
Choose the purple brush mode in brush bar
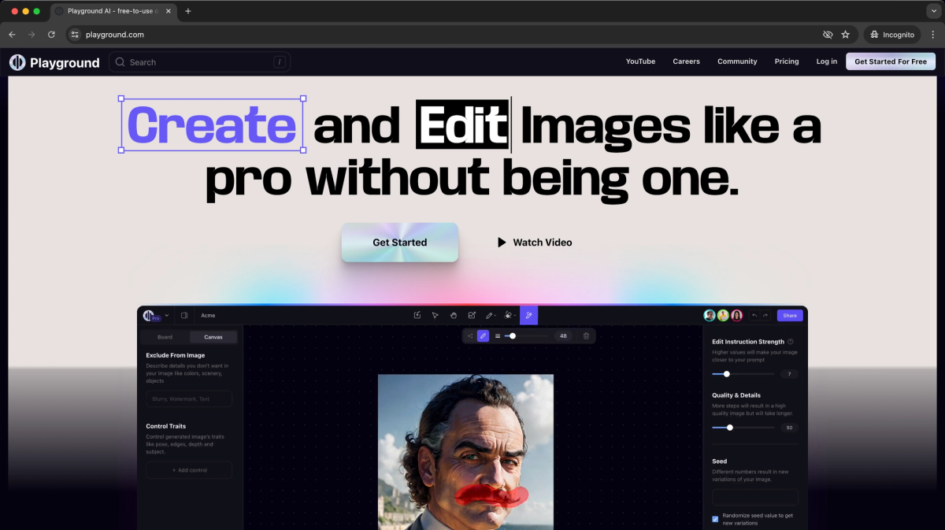(484, 335)
